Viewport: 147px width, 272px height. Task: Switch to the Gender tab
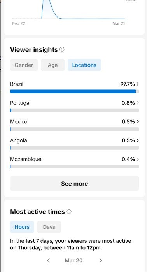click(x=24, y=65)
